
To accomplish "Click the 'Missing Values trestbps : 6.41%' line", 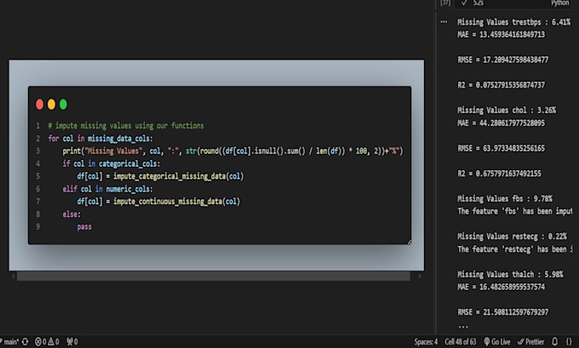I will tap(514, 22).
